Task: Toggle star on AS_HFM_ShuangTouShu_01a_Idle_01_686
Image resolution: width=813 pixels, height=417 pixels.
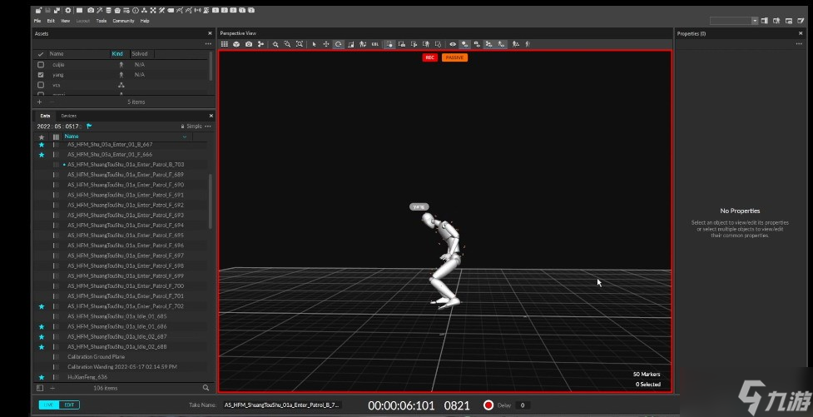Action: (x=42, y=327)
